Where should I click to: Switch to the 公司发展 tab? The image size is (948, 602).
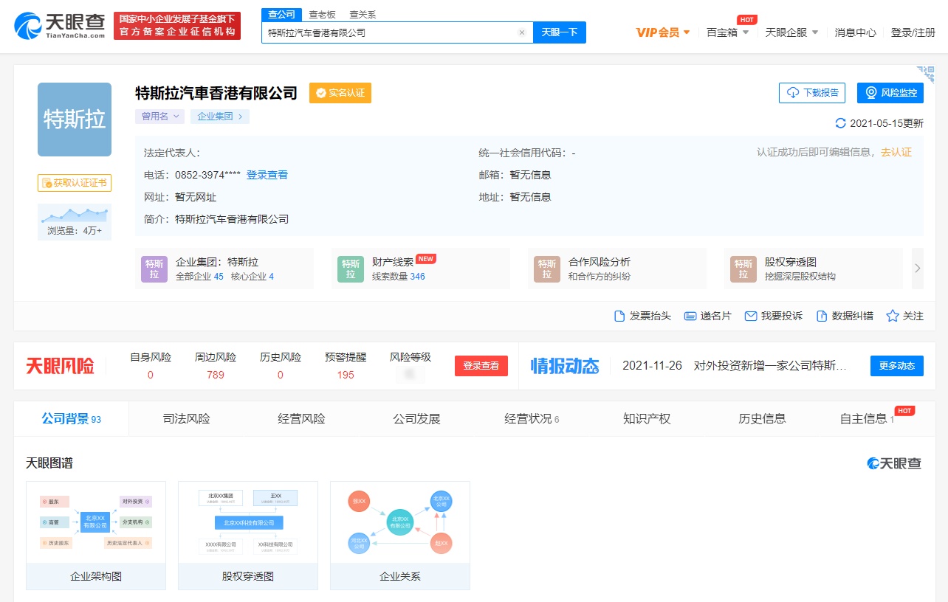click(416, 419)
